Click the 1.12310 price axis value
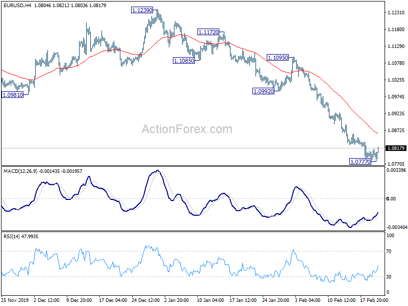The image size is (408, 306). pyautogui.click(x=396, y=12)
